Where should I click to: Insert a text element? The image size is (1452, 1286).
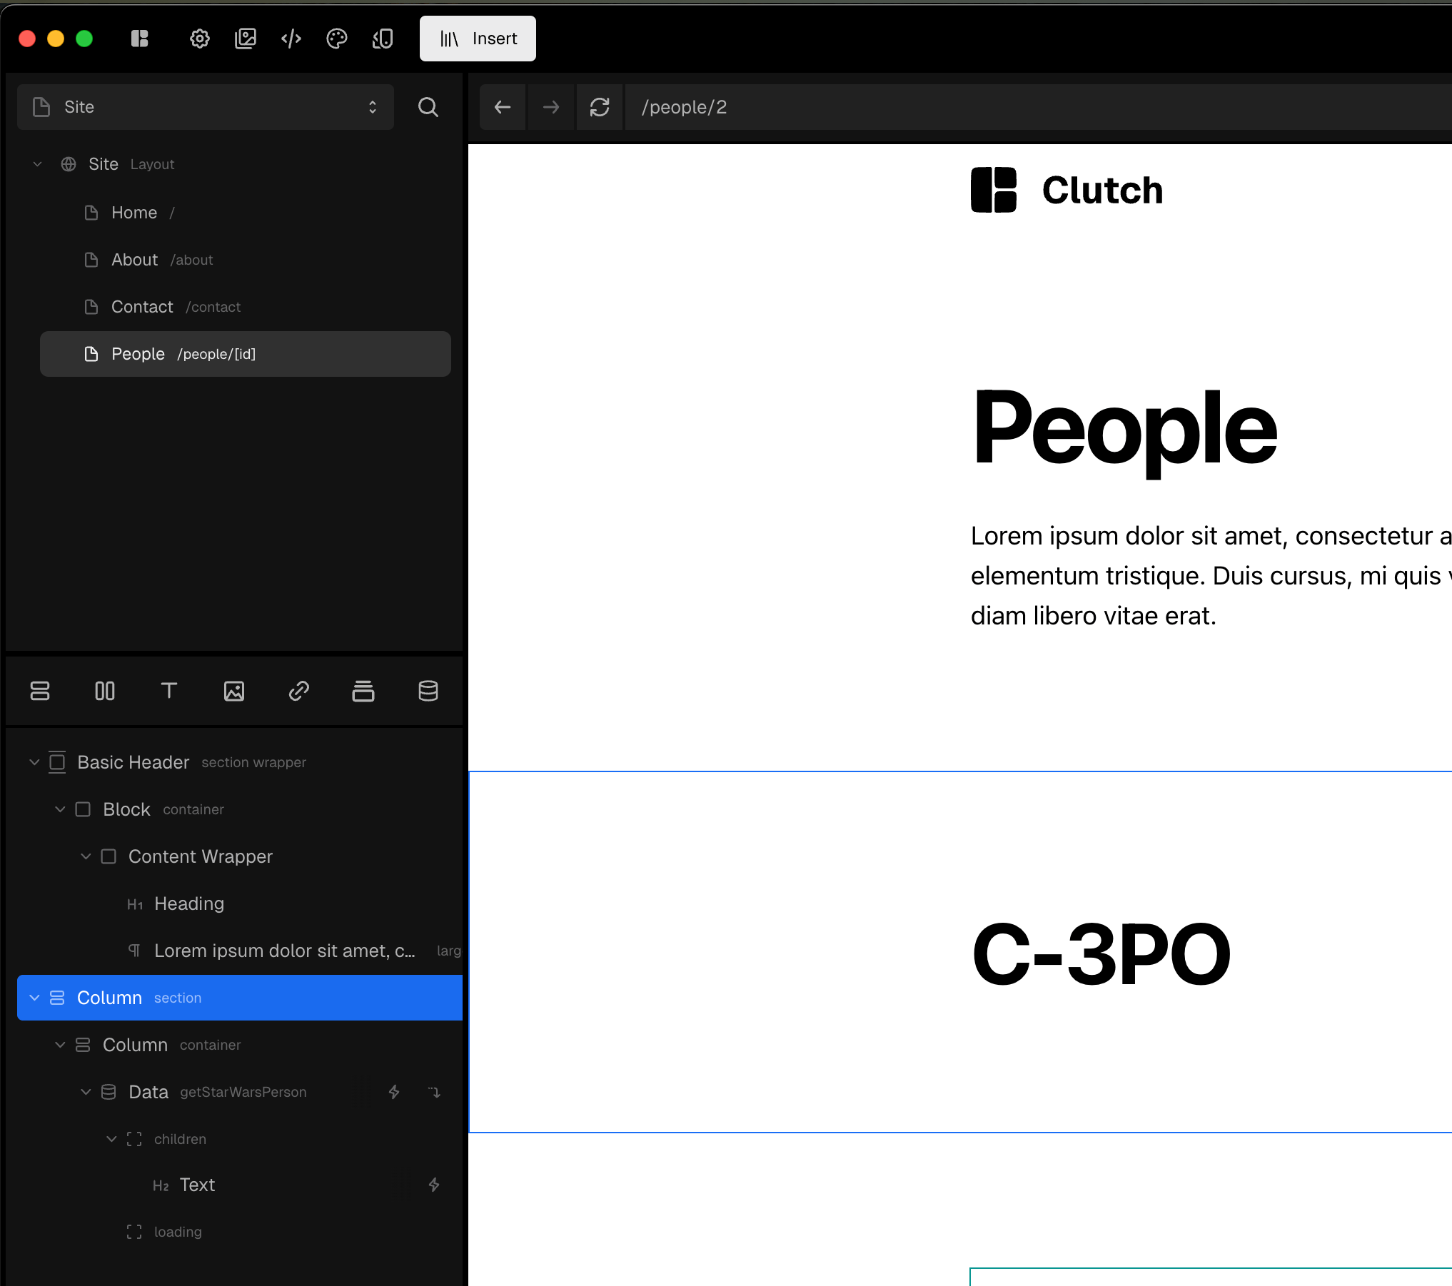click(169, 691)
